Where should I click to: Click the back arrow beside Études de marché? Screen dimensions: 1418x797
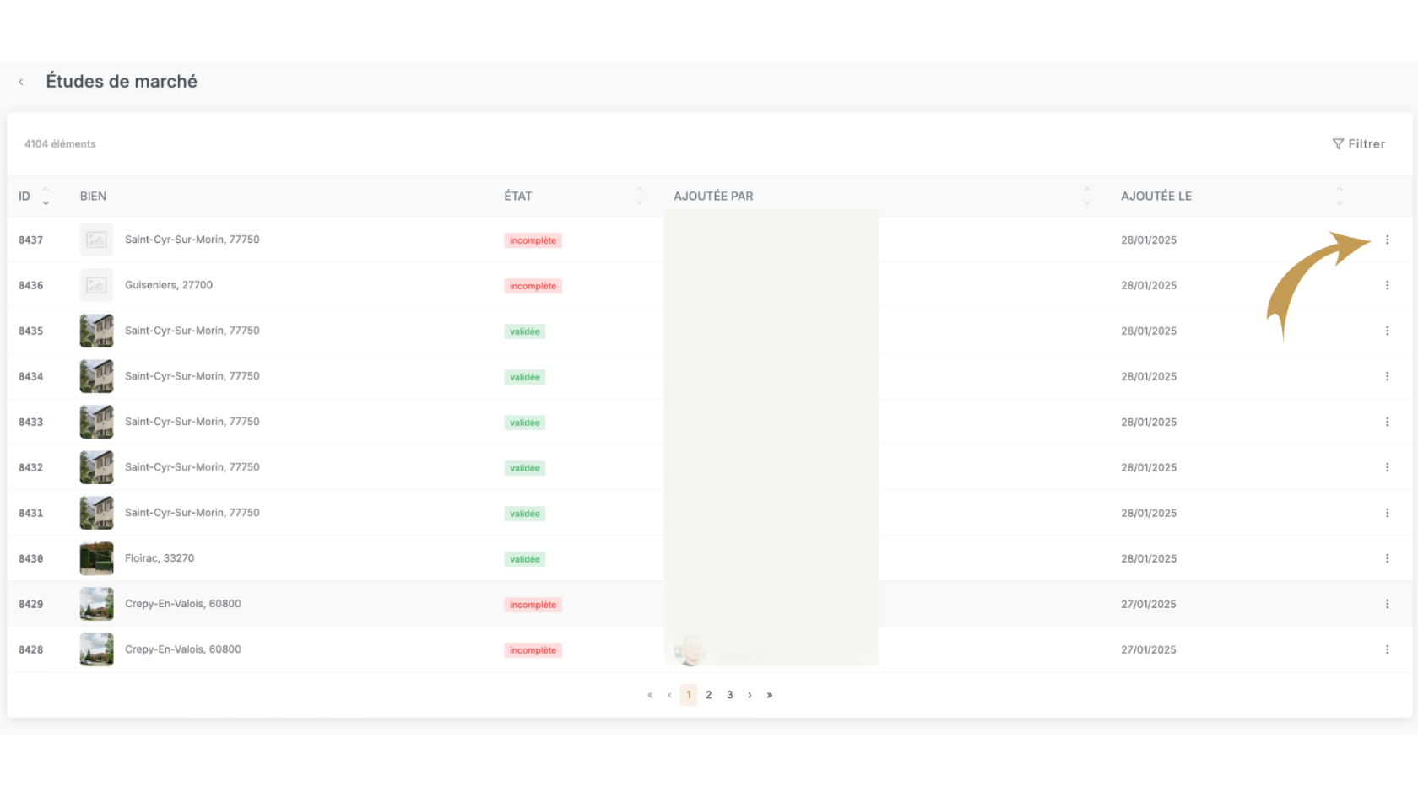(x=21, y=82)
